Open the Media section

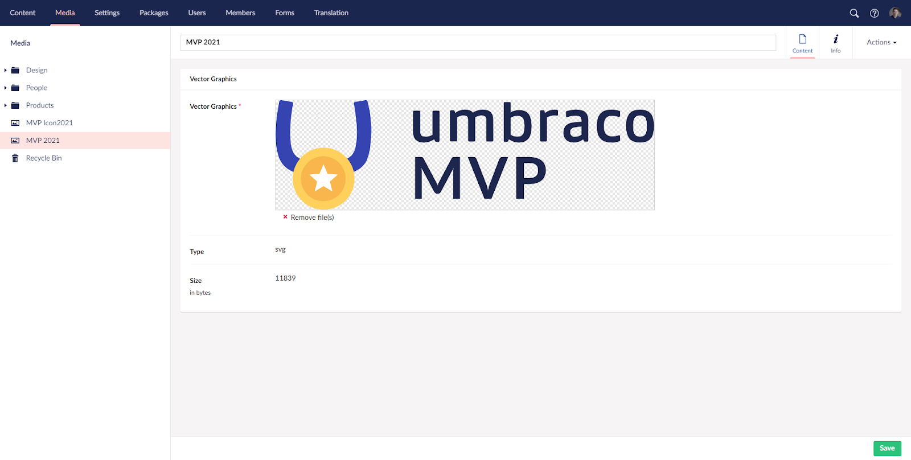coord(65,13)
